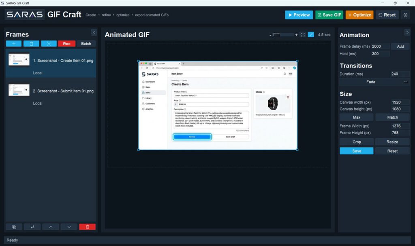Add a new frame with the plus button
Viewport: 415px width, 246px height.
click(14, 44)
